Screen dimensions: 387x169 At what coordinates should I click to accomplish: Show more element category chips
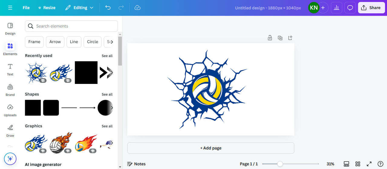[x=112, y=42]
